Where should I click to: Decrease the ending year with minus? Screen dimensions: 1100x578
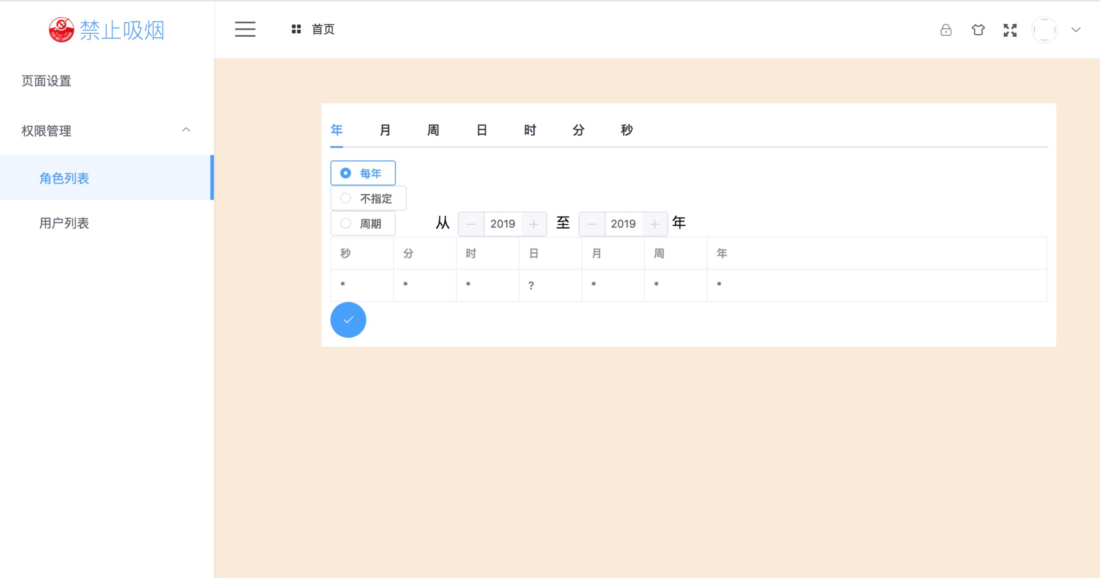tap(592, 224)
